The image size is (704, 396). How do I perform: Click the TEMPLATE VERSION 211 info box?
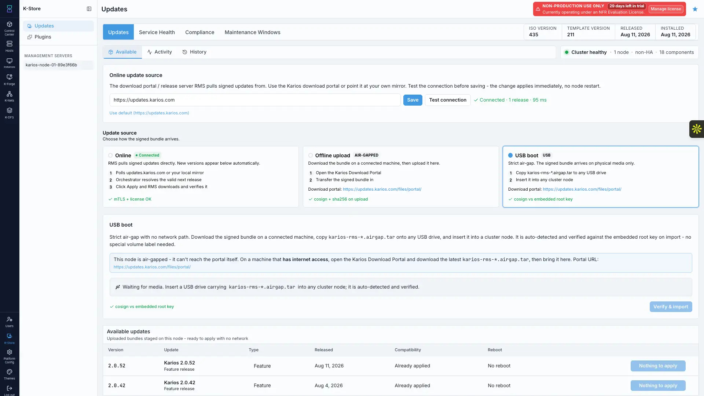click(x=588, y=32)
